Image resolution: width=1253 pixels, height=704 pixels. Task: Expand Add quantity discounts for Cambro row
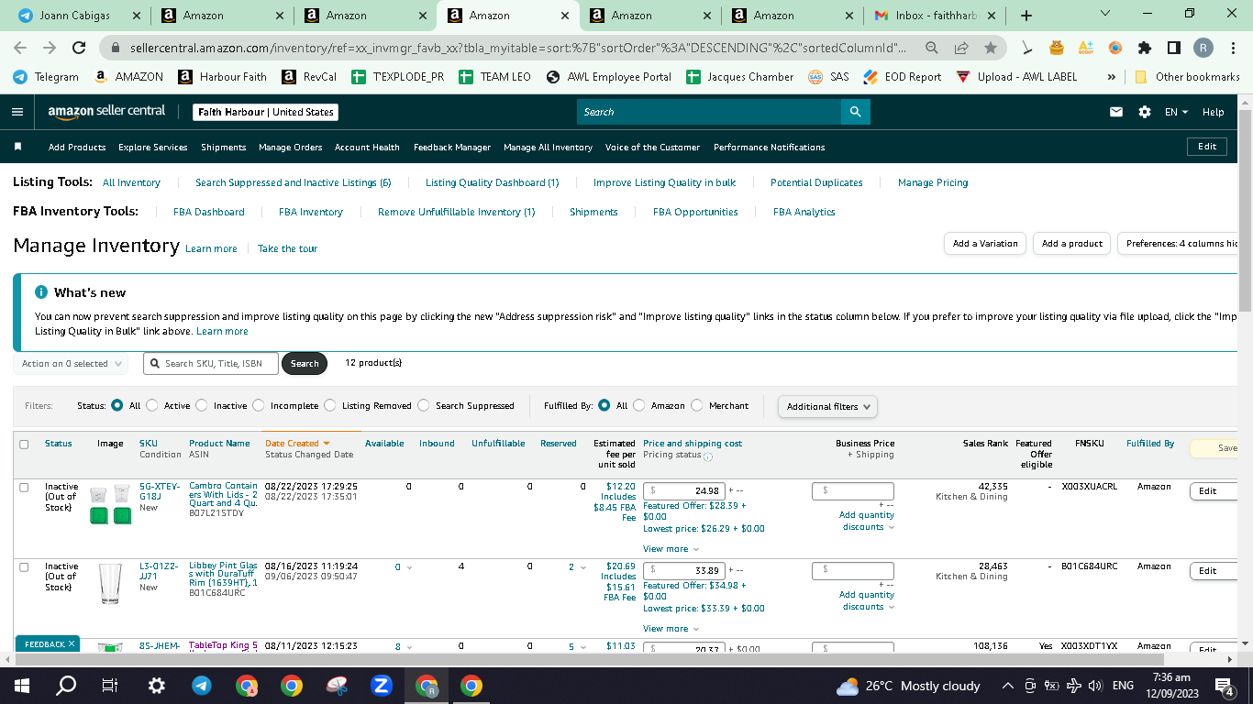click(867, 521)
